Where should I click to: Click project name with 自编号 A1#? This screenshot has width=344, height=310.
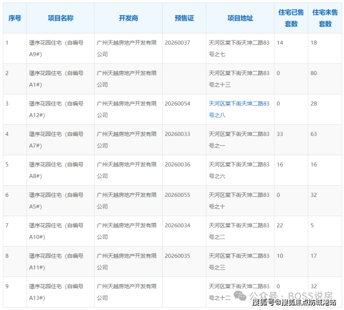pyautogui.click(x=56, y=79)
